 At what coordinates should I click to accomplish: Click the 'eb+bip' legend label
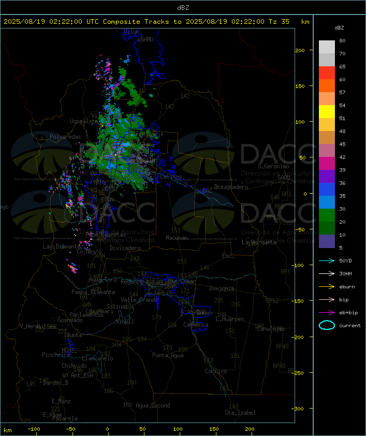[x=348, y=313]
